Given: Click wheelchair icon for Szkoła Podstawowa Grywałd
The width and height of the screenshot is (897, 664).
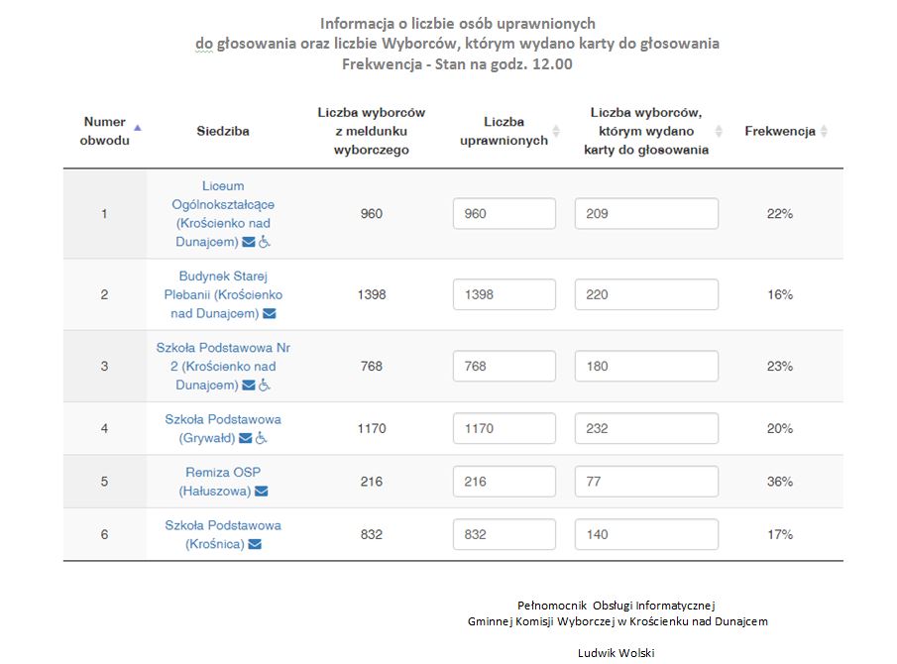Looking at the screenshot, I should (x=262, y=438).
